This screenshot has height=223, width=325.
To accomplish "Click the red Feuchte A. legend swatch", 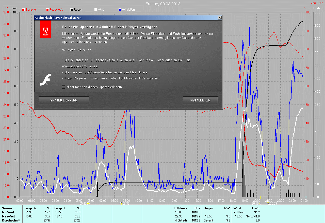I will pos(47,10).
